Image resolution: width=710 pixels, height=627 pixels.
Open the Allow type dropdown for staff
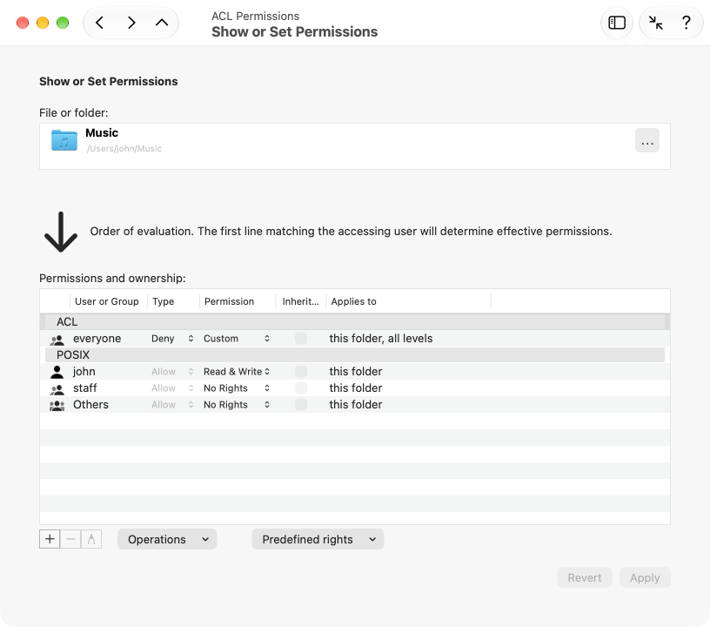172,388
